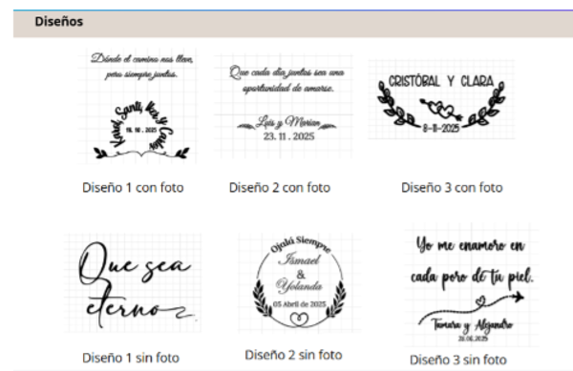This screenshot has height=371, width=573.
Task: Click the 'Diseño 2 con foto' label
Action: coord(280,188)
